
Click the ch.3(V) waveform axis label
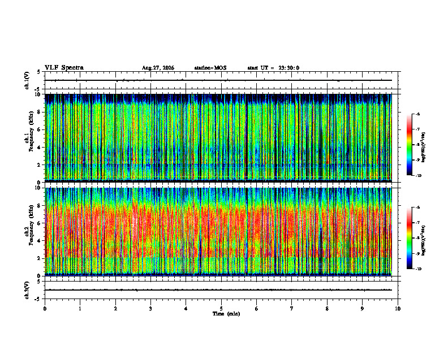pos(27,290)
